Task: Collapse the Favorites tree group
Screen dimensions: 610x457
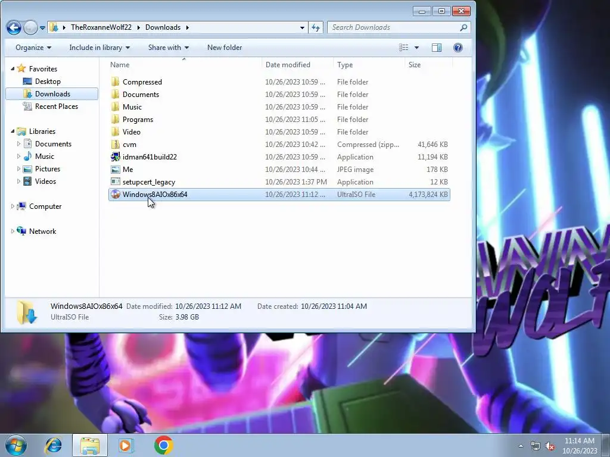Action: tap(13, 69)
